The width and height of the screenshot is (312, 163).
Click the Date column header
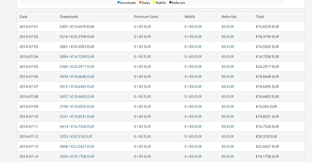[x=23, y=17]
